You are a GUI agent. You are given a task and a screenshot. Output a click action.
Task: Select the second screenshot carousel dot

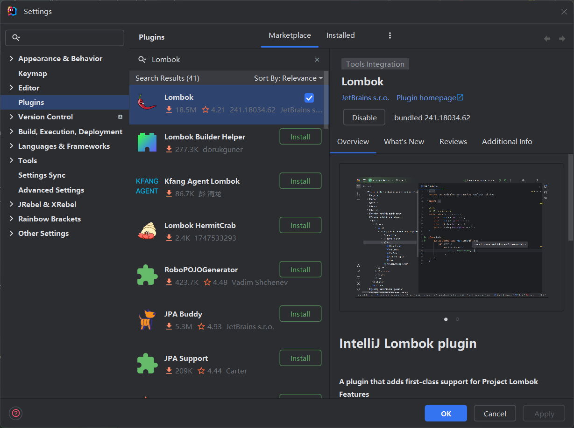(457, 319)
